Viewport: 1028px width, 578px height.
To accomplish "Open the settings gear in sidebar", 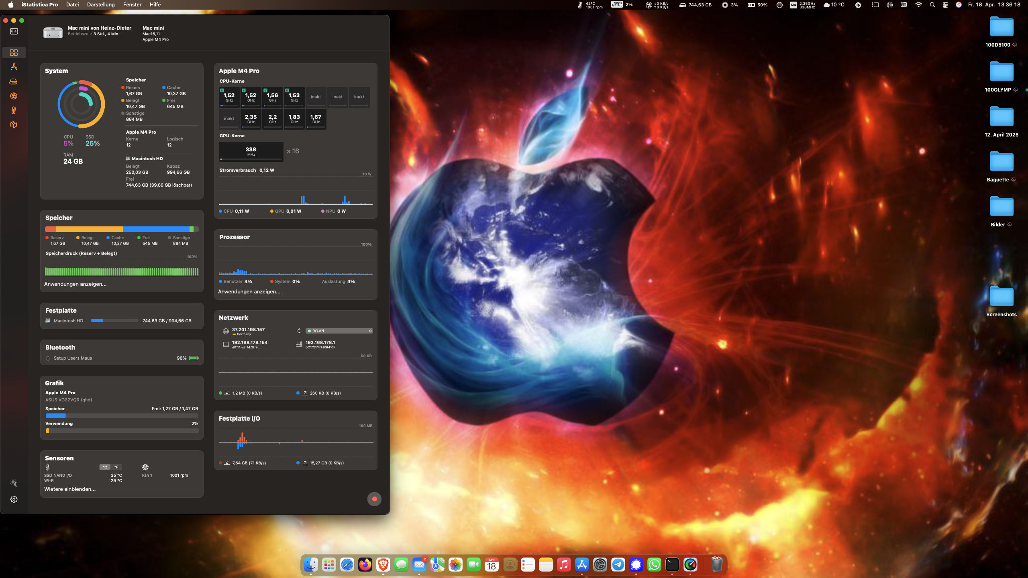I will coord(14,499).
